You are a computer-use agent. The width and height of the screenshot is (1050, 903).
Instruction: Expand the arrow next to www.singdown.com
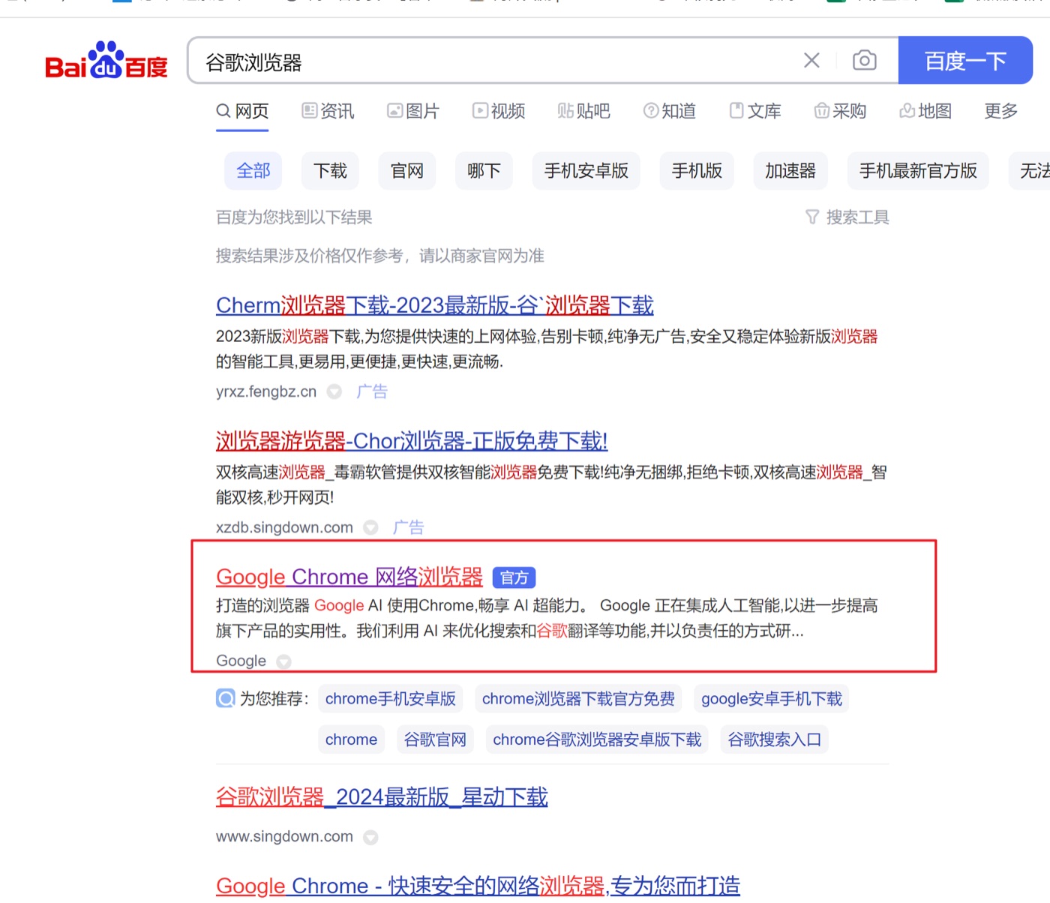370,837
